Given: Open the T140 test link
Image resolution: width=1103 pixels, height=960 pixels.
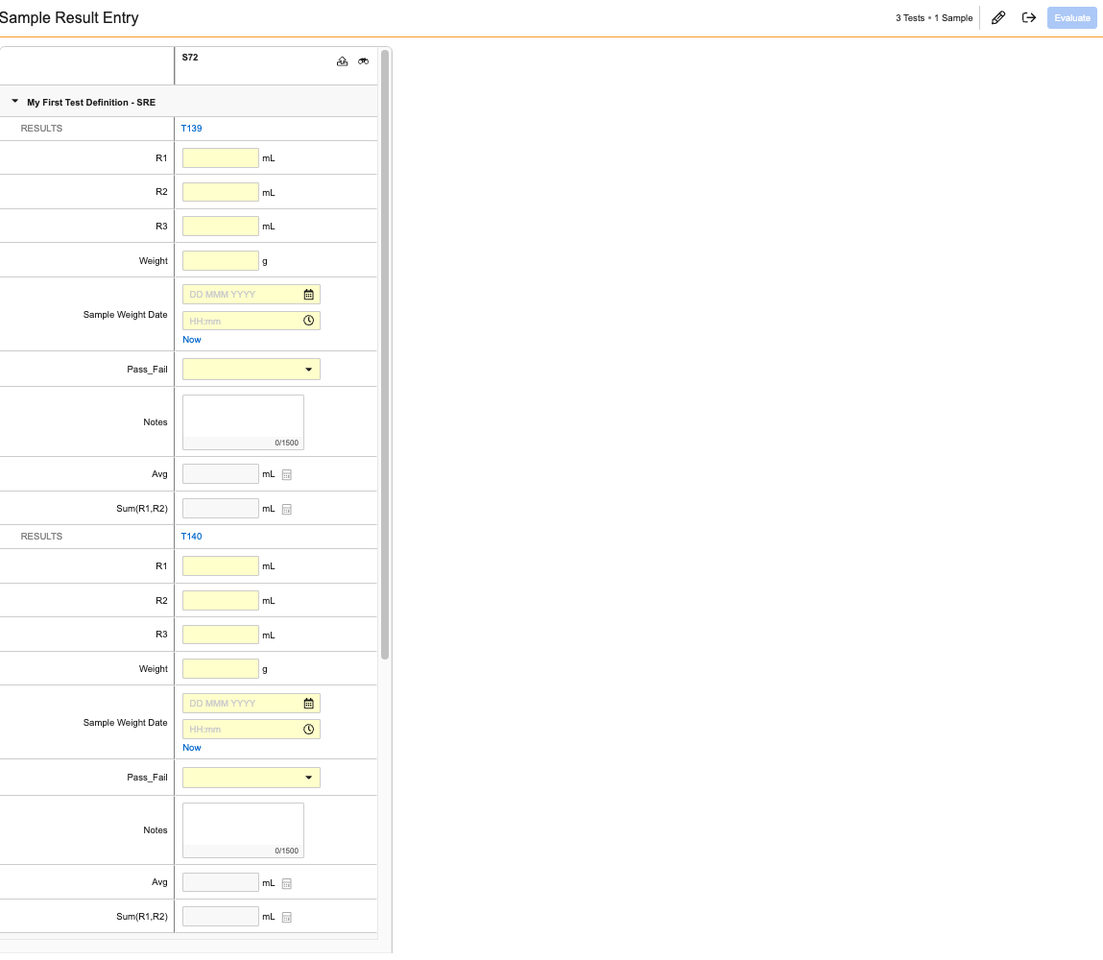Looking at the screenshot, I should [191, 536].
